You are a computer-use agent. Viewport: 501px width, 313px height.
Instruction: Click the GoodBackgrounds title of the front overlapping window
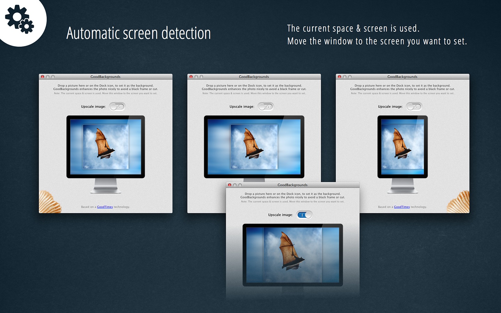(x=293, y=185)
